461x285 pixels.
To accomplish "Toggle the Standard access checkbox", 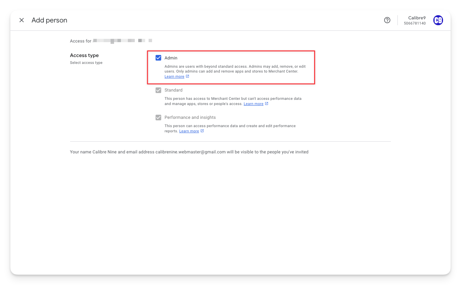I will pyautogui.click(x=158, y=90).
